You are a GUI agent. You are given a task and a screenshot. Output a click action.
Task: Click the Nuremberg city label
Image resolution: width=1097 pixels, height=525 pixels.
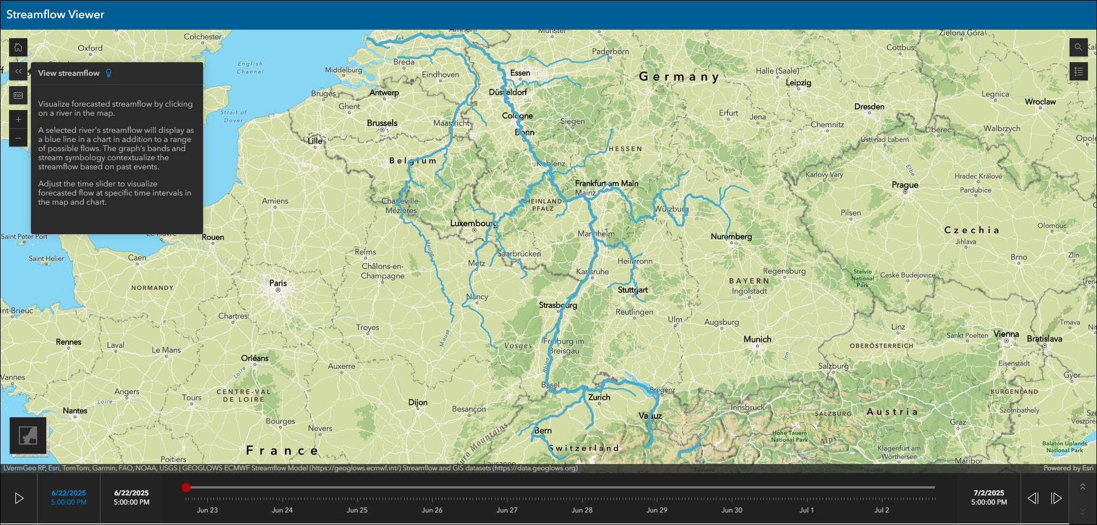[731, 237]
